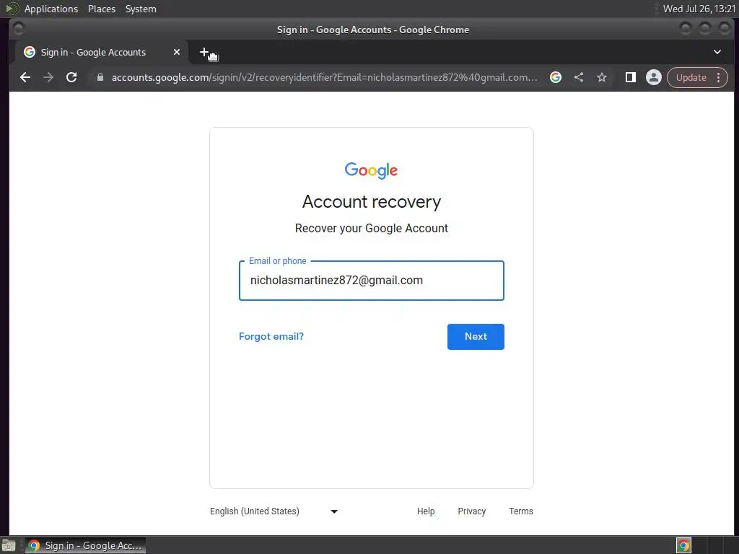Screen dimensions: 739x554
Task: Open the Chrome profile avatar
Action: (654, 77)
